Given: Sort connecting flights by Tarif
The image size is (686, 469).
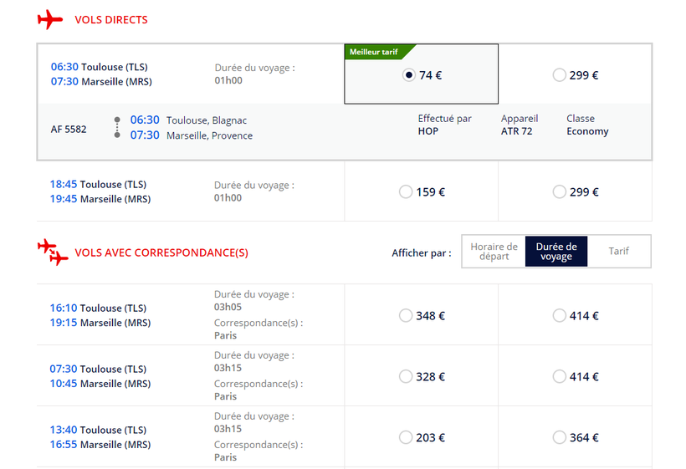Looking at the screenshot, I should pyautogui.click(x=619, y=252).
